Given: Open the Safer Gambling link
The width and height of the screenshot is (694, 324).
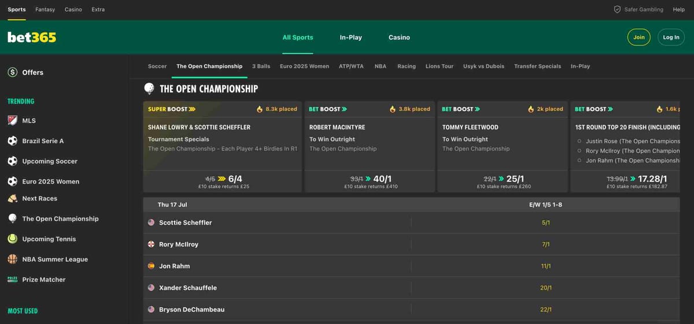Looking at the screenshot, I should coord(644,10).
